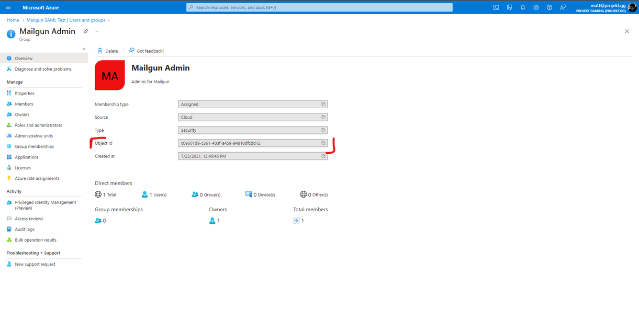Open portal settings gear
Image resolution: width=639 pixels, height=320 pixels.
coord(536,7)
